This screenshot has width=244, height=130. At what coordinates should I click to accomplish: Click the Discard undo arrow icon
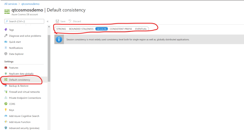pos(70,21)
